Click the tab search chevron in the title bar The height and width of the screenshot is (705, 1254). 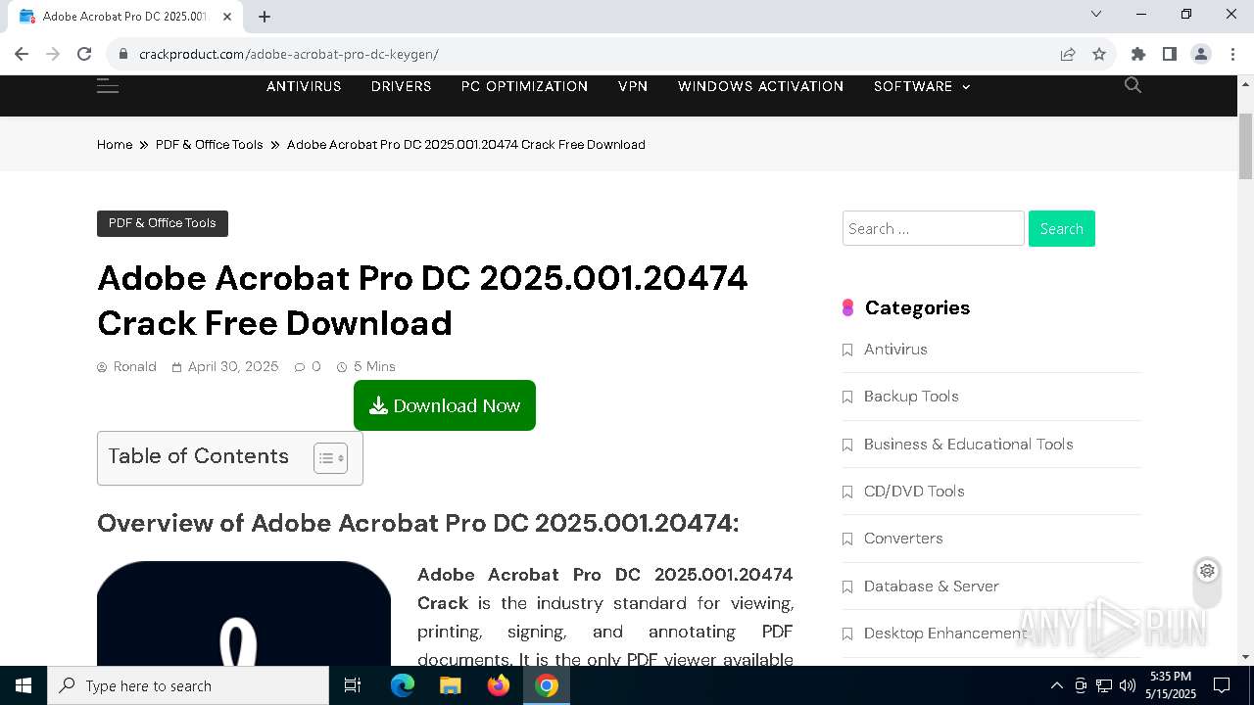[x=1096, y=14]
